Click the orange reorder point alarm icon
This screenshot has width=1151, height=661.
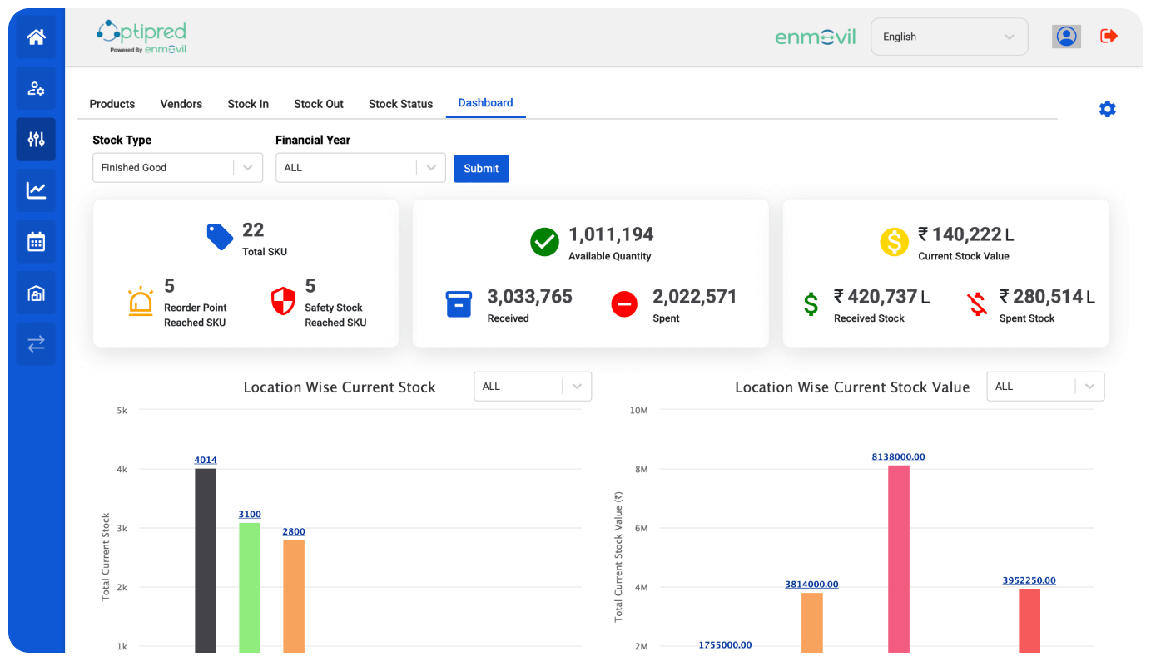(140, 301)
